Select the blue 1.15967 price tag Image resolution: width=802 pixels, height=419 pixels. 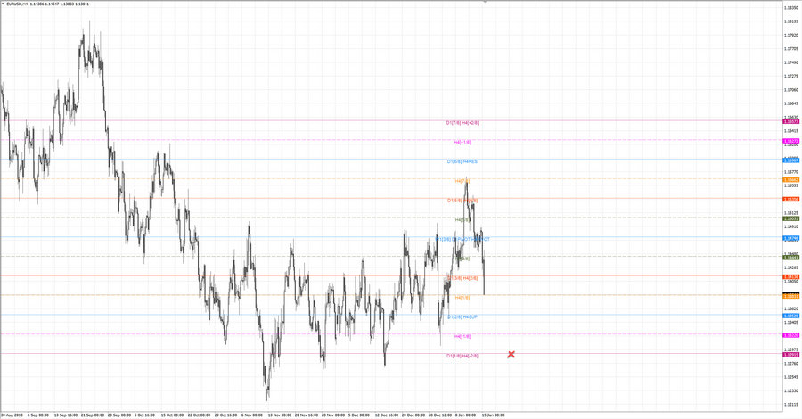point(790,160)
